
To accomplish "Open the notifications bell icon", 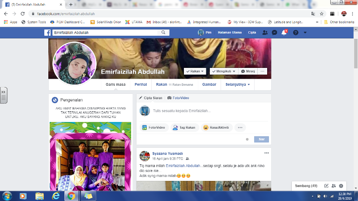I will tap(283, 33).
